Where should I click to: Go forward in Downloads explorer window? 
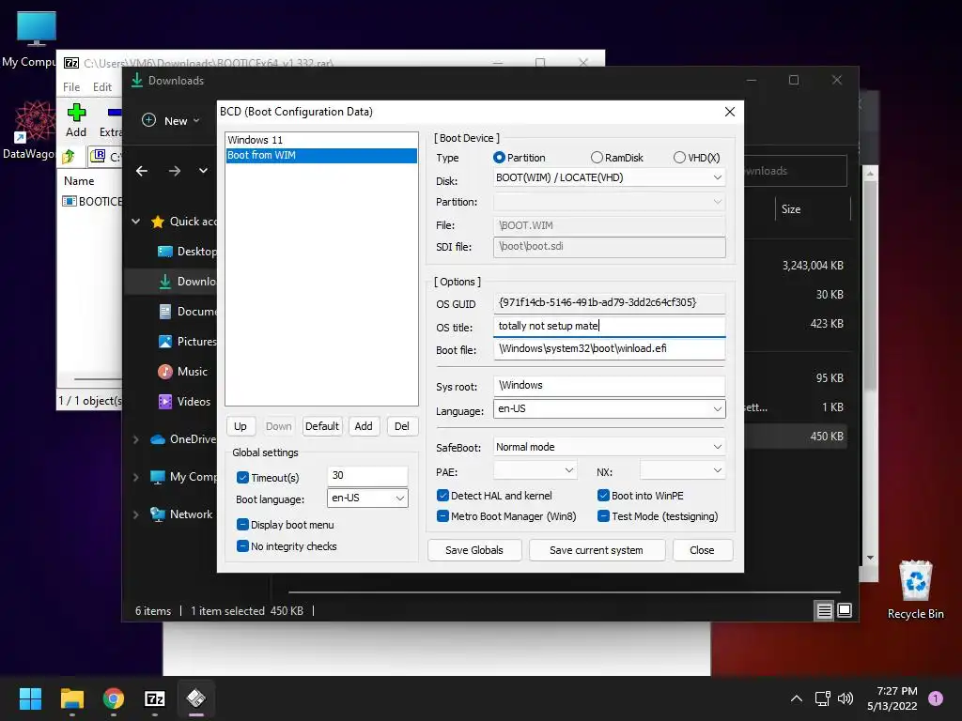pos(175,171)
